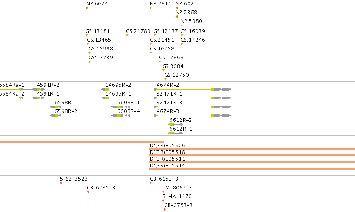Click the NP:2368 insertion marker triangle
The width and height of the screenshot is (355, 212).
point(176,17)
